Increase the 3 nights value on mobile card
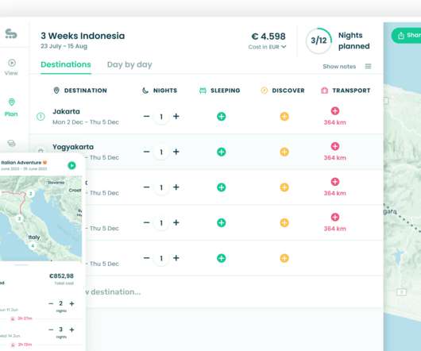This screenshot has width=421, height=351. point(71,330)
